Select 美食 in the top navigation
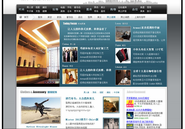The image size is (185, 129). tap(142, 11)
